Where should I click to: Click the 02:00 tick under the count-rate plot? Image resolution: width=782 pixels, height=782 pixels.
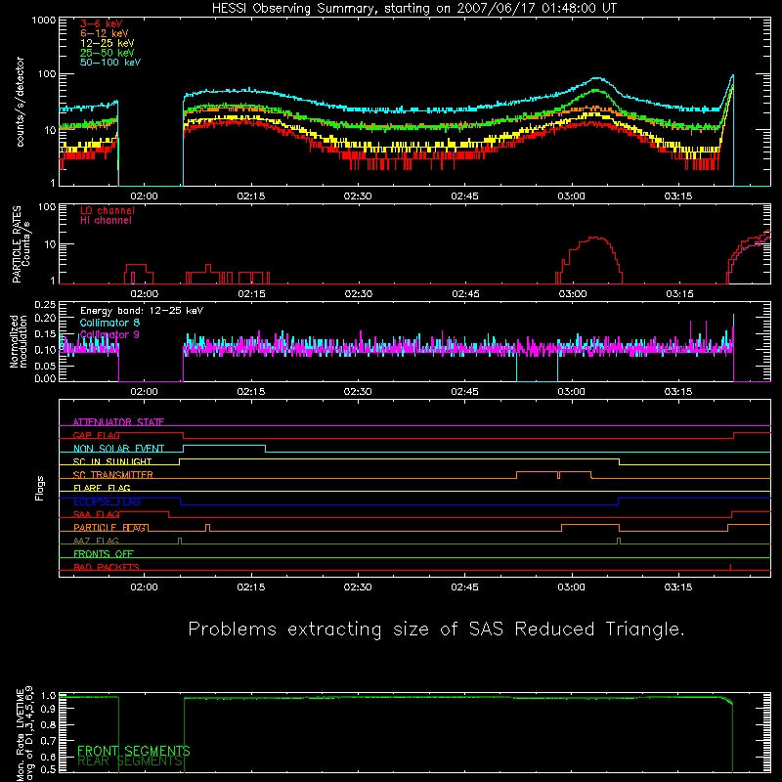point(144,196)
